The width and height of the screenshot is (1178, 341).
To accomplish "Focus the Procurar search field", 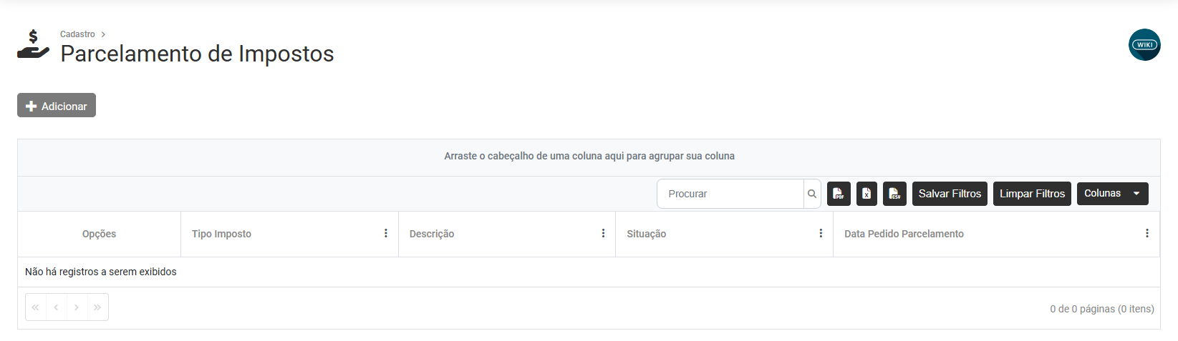I will coord(730,194).
